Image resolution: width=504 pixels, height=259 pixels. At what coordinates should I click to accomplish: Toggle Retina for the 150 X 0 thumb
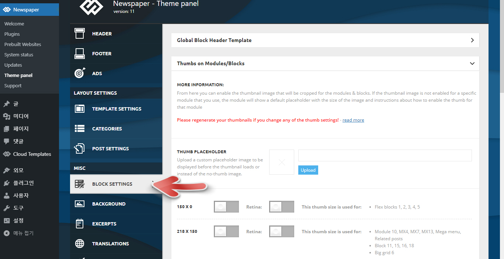[x=282, y=207]
